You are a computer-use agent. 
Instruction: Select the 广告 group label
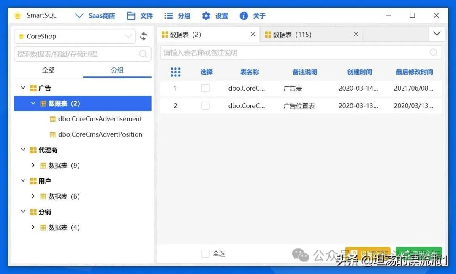point(44,88)
